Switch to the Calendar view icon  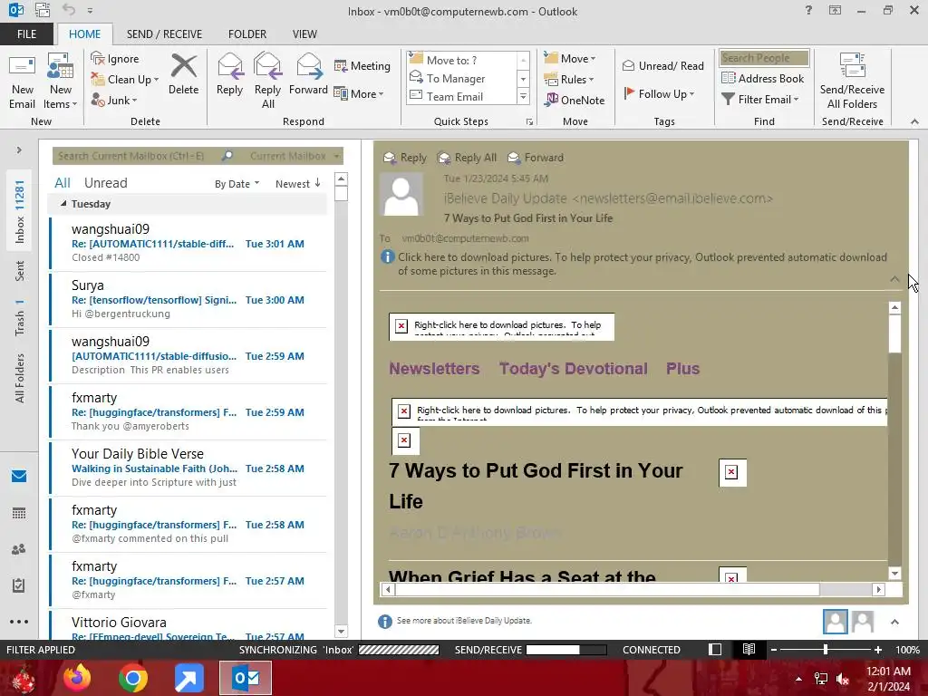click(19, 513)
